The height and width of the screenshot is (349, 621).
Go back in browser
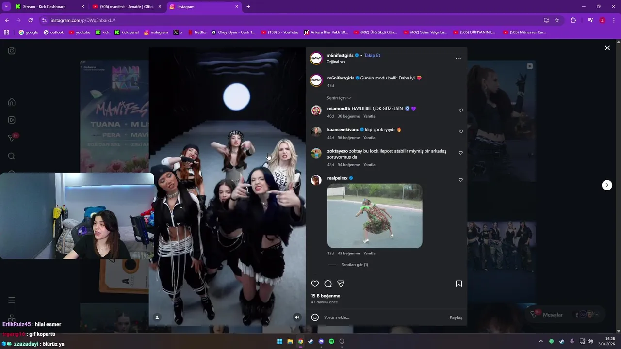pos(7,20)
